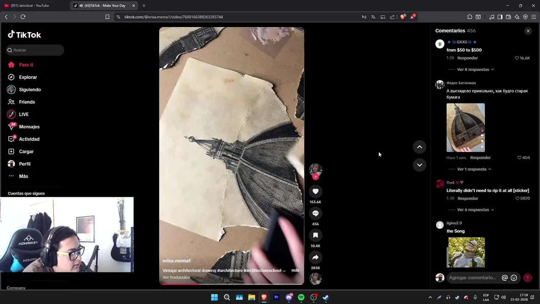Screen dimensions: 540x304
Task: Open the soldier image in ilgino2.0's comment
Action: click(467, 252)
